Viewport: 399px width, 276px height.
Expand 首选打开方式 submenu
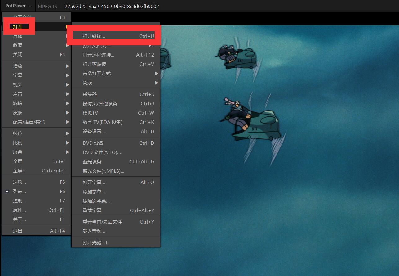(x=116, y=74)
